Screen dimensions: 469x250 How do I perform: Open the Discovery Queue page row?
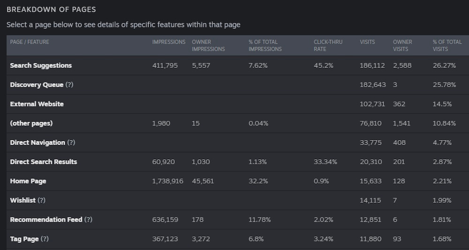[238, 85]
